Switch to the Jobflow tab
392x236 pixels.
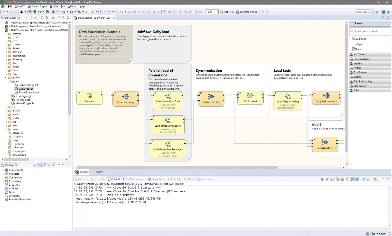click(x=82, y=172)
